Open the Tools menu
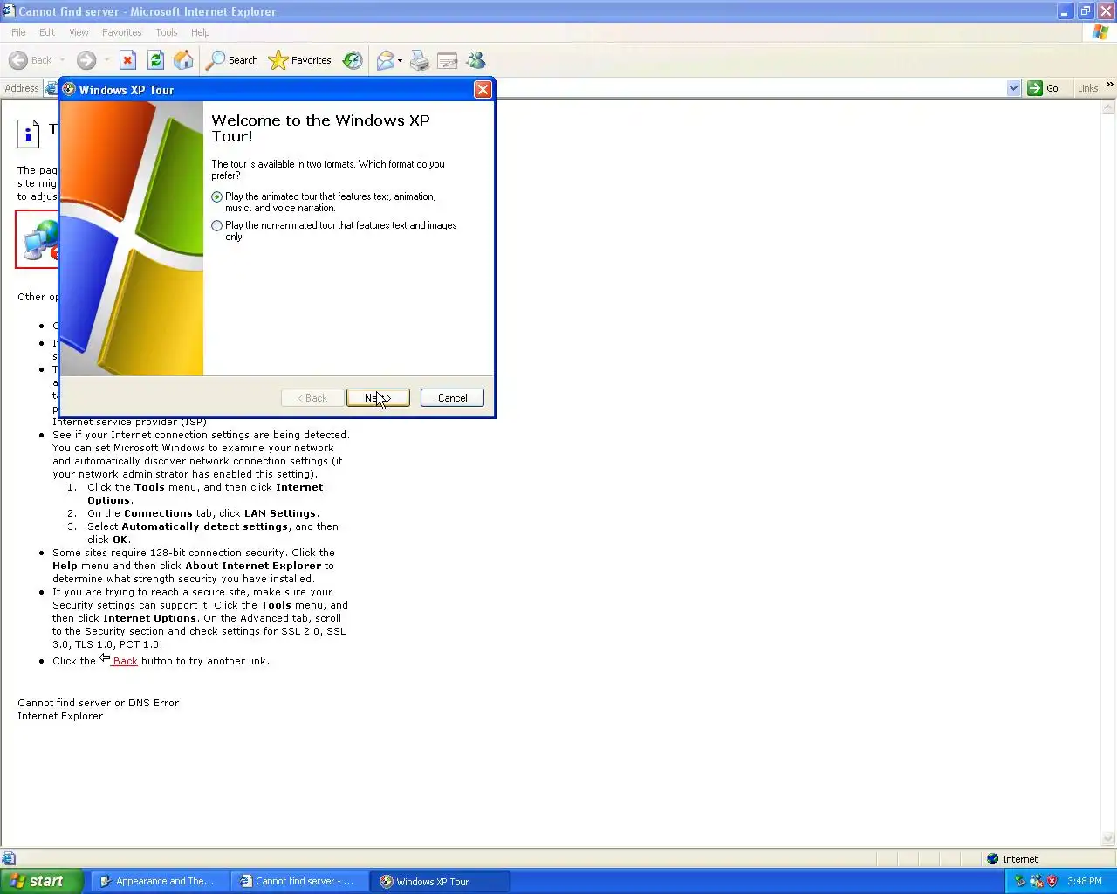Image resolution: width=1117 pixels, height=894 pixels. (x=167, y=32)
